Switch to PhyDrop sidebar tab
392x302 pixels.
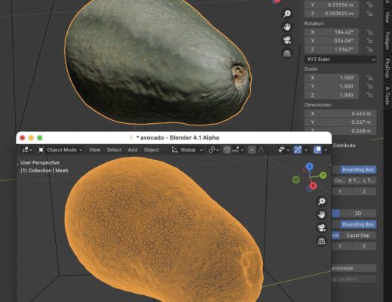(x=387, y=68)
